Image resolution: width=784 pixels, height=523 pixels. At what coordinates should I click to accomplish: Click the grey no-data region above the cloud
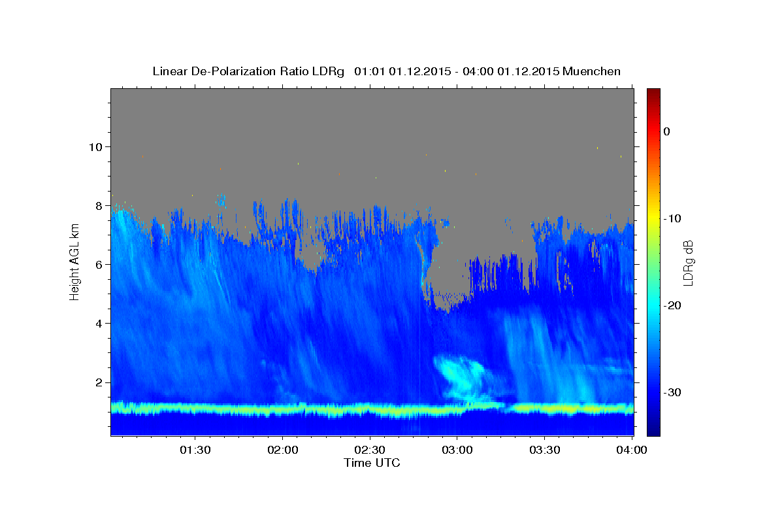coord(372,144)
